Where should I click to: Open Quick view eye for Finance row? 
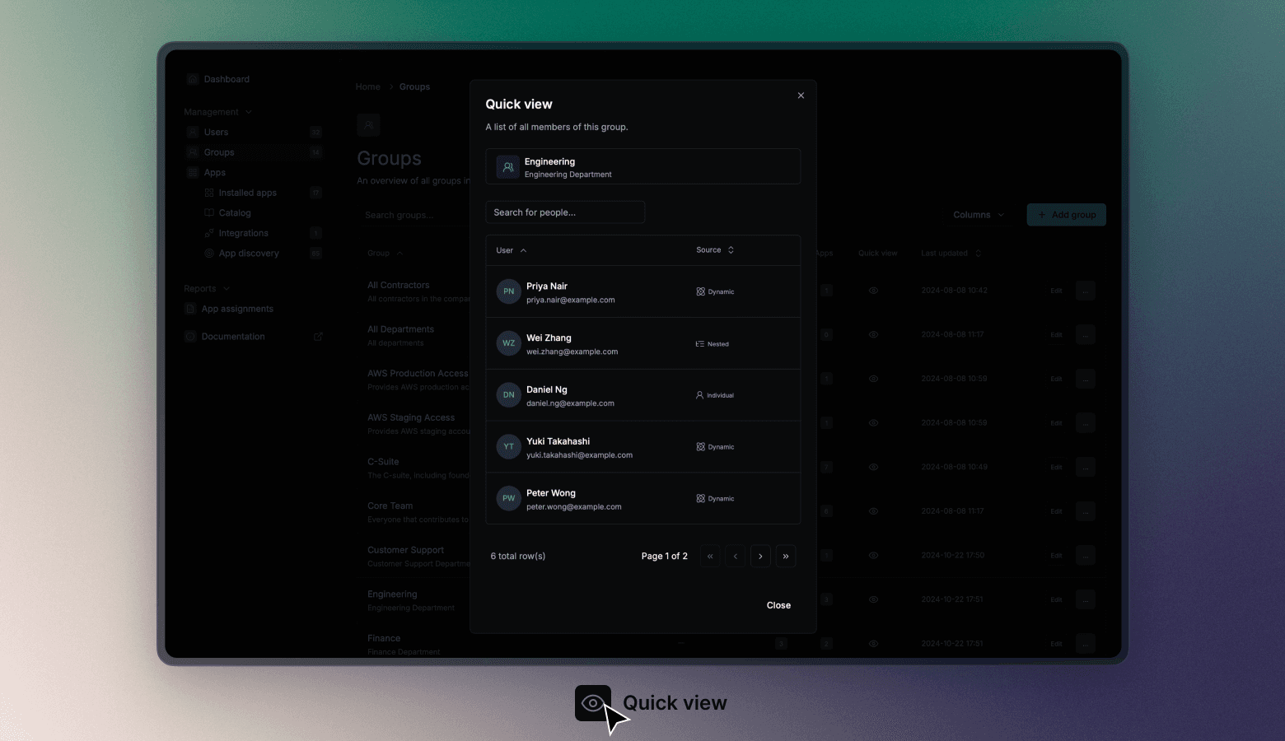873,644
